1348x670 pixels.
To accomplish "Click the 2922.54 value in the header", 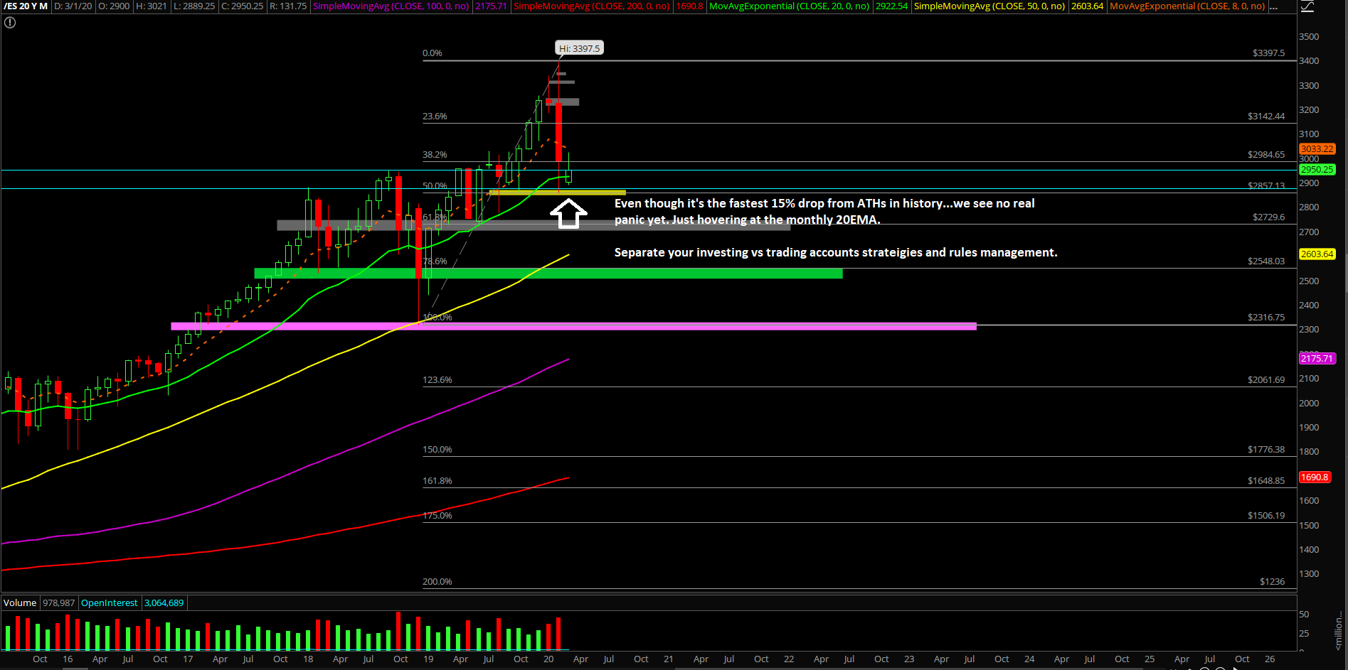I will coord(891,6).
